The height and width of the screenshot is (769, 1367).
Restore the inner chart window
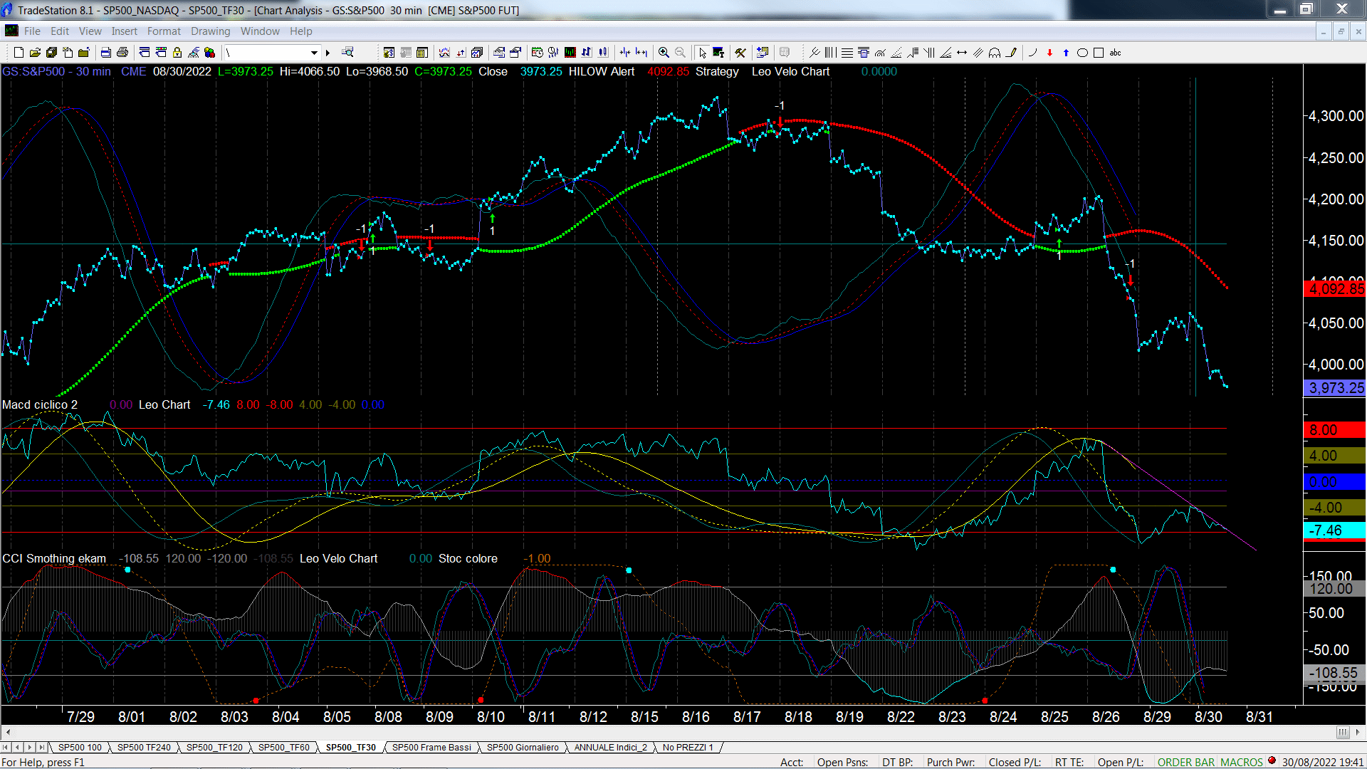(1341, 31)
